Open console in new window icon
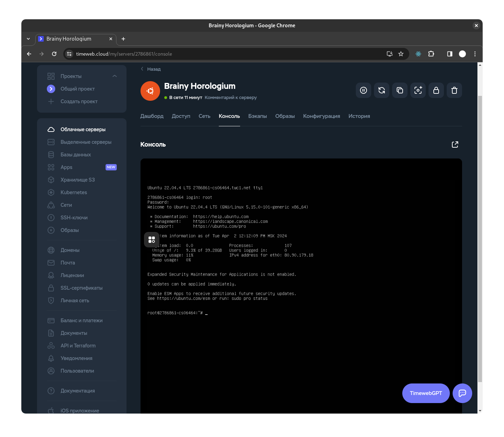Viewport: 504px width, 437px height. point(455,145)
